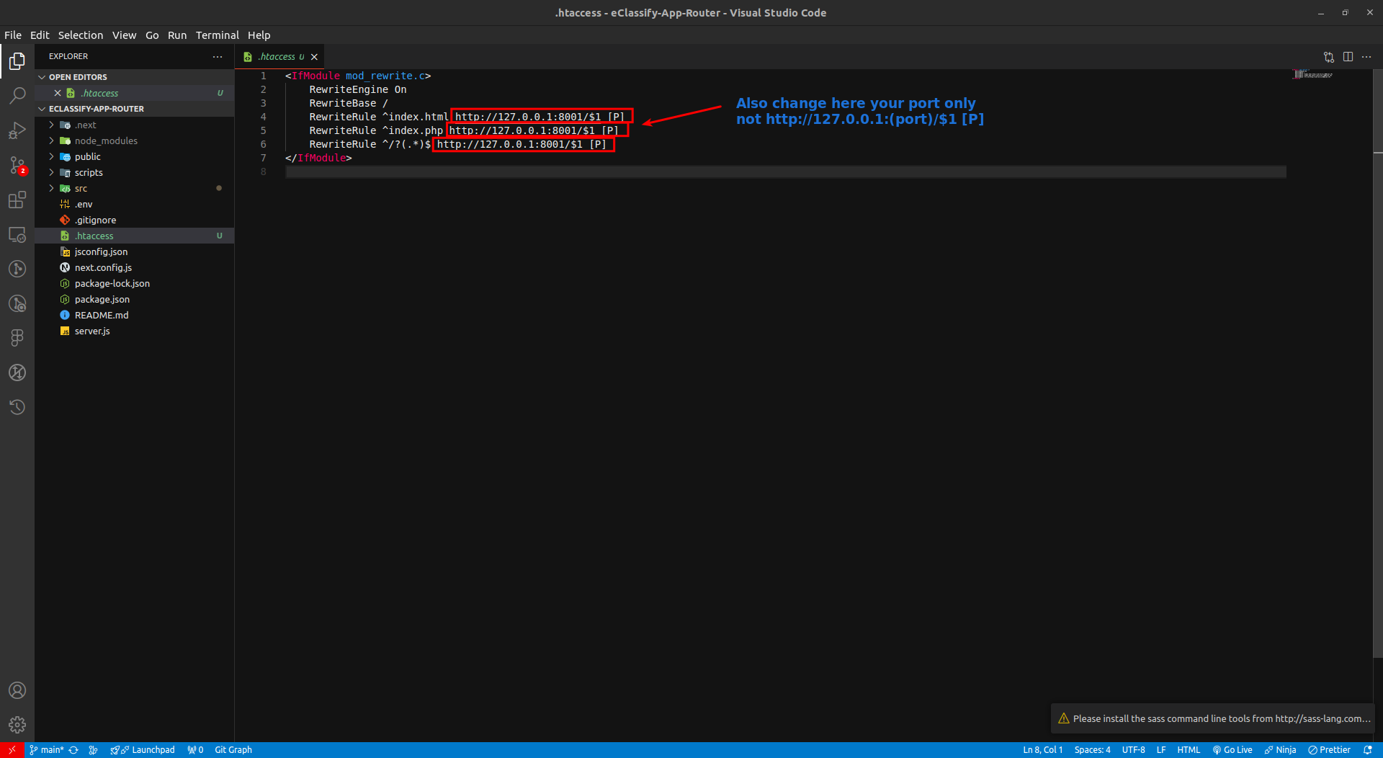The height and width of the screenshot is (758, 1383).
Task: Sync changes on the main branch
Action: pos(74,749)
